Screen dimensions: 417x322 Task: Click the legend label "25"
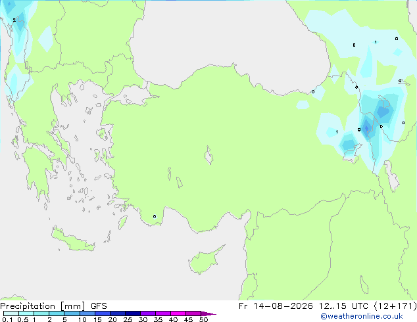pos(128,319)
